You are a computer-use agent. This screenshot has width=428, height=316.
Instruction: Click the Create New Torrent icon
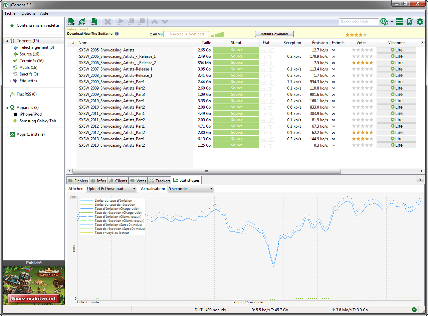click(x=94, y=22)
